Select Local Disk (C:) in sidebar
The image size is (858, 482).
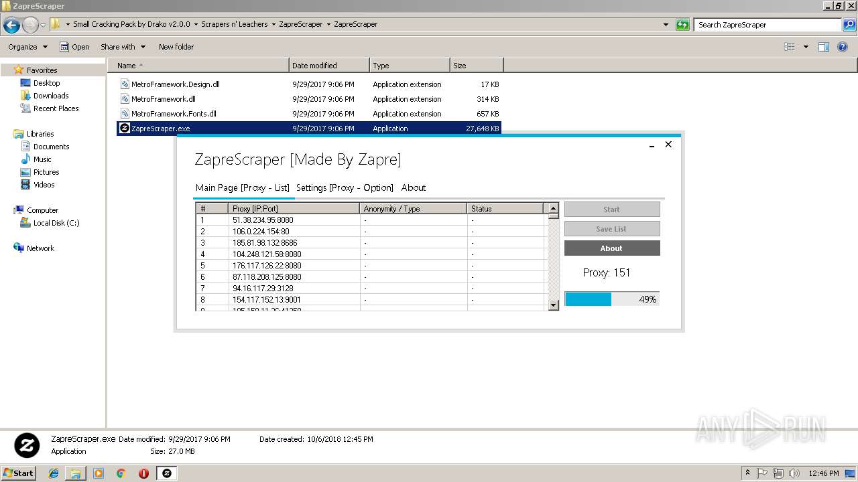(50, 223)
